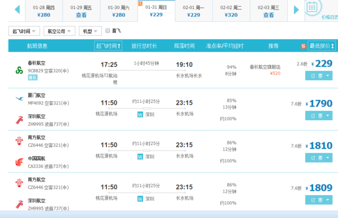This screenshot has height=218, width=338.
Task: Click Shenzhen Airlines logo in ¥1790 row
Action: click(x=19, y=120)
